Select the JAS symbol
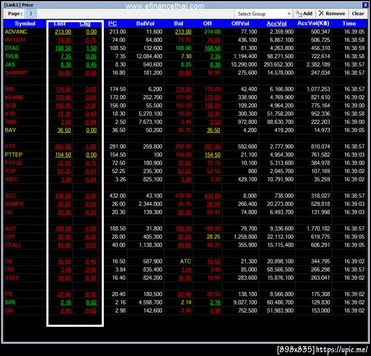The image size is (371, 356). click(x=10, y=64)
